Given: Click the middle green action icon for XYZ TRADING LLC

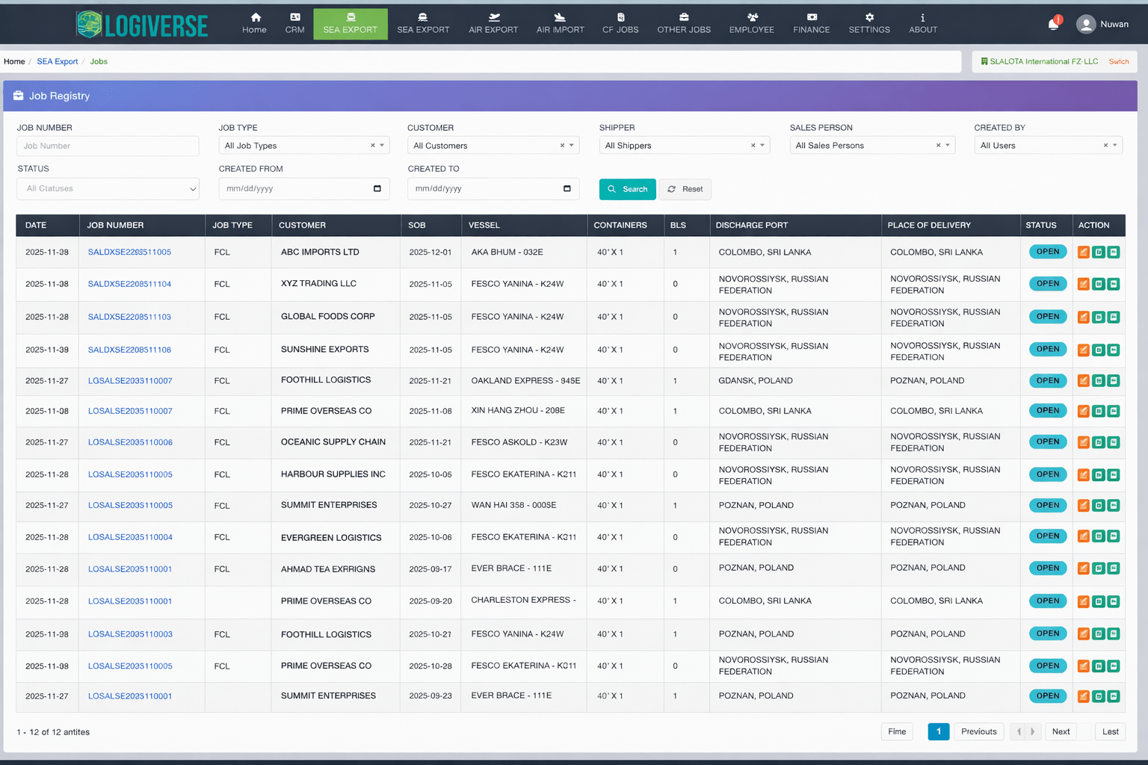Looking at the screenshot, I should (1099, 284).
